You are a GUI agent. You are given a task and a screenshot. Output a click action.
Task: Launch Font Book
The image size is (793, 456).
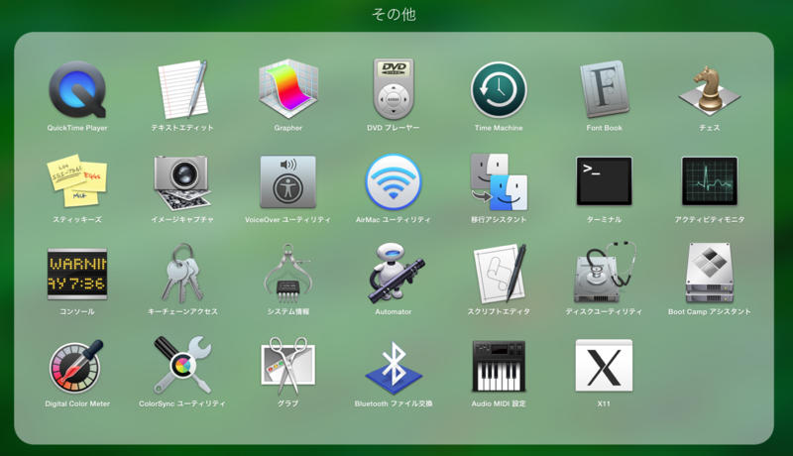click(x=605, y=89)
